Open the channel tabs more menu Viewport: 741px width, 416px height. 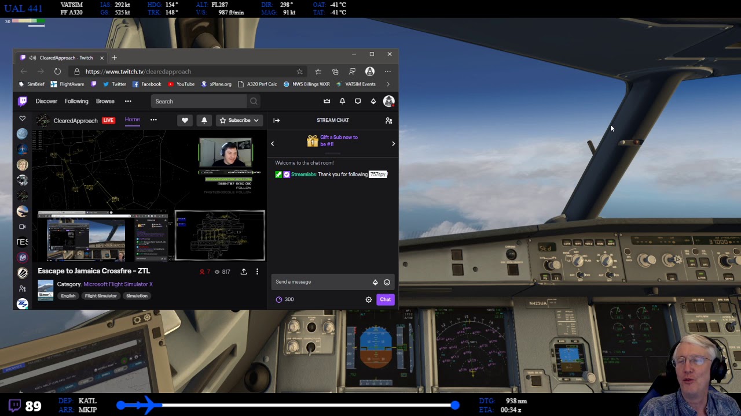(x=153, y=120)
